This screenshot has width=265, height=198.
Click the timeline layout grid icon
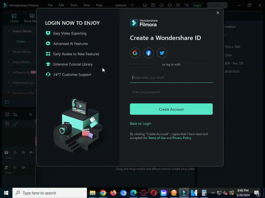(7, 114)
